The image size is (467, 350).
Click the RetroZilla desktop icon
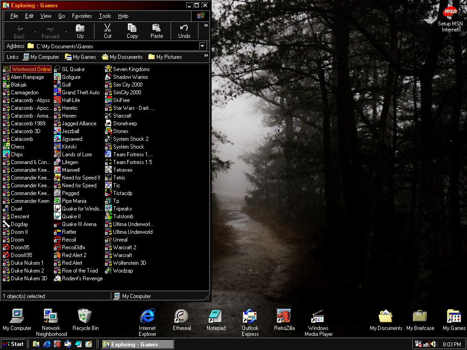pos(284,319)
